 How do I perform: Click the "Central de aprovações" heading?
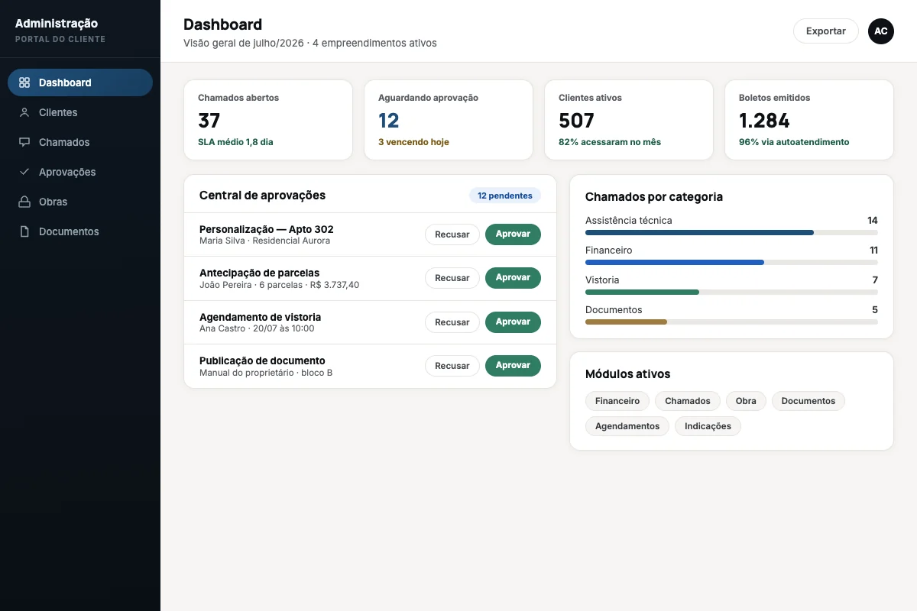pyautogui.click(x=262, y=196)
